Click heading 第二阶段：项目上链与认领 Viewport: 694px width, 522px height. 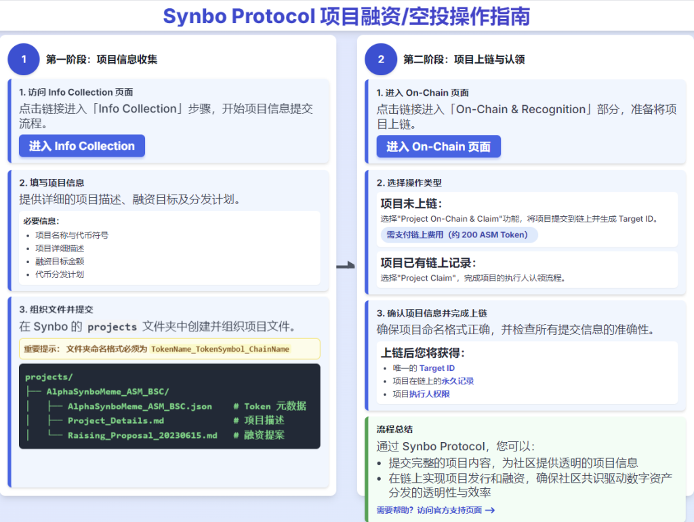pyautogui.click(x=464, y=60)
